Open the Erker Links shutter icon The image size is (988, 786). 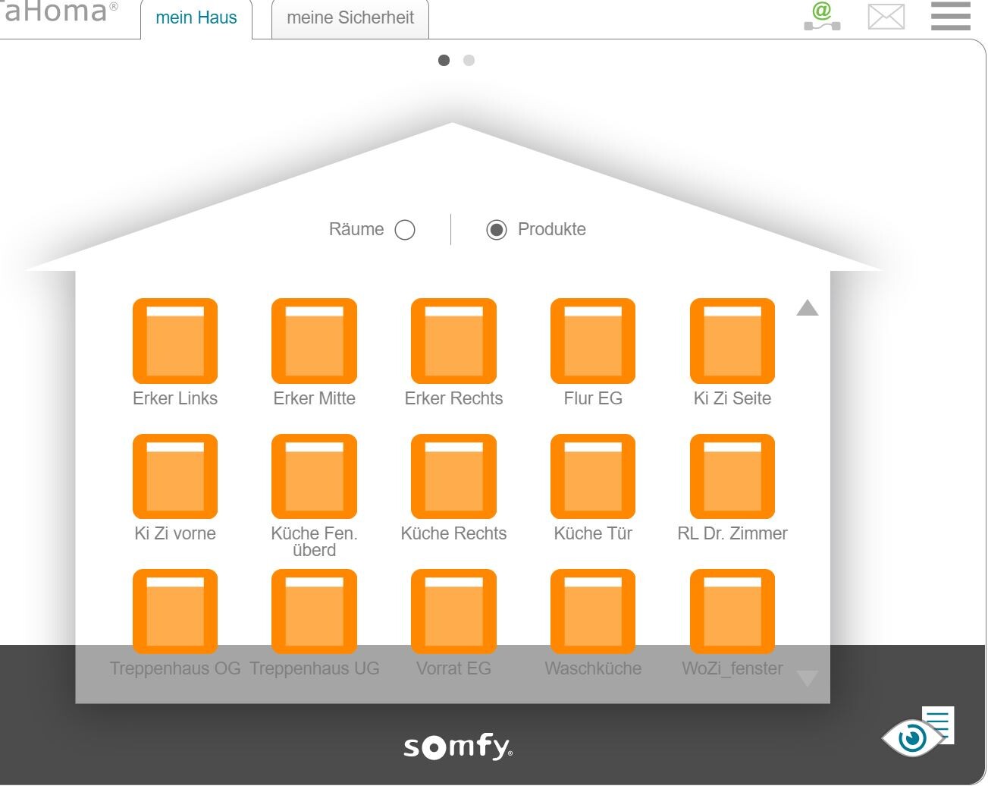click(x=174, y=341)
